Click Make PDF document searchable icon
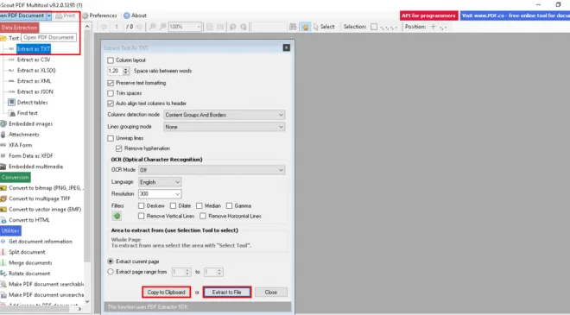Screen dimensions: 570x315 point(3,284)
